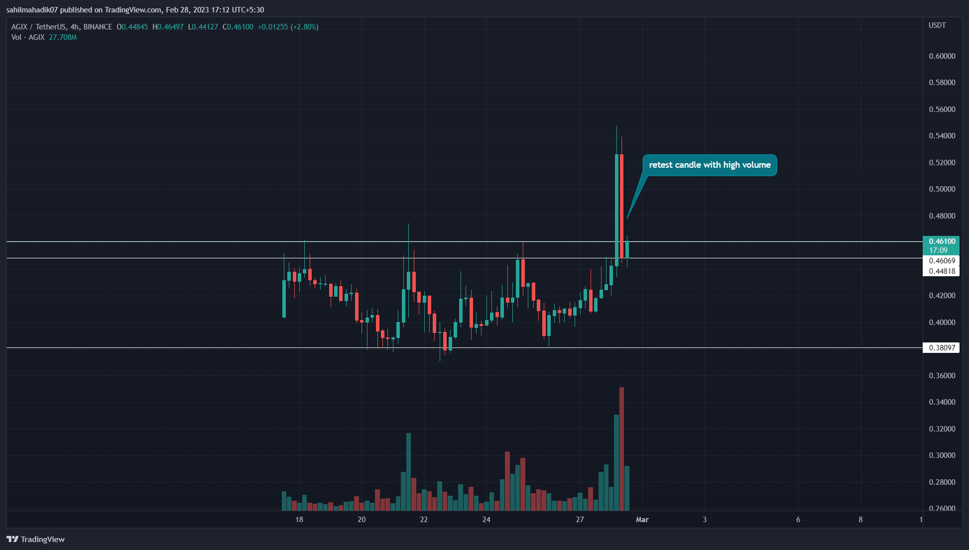Click the AGIX / TetherUS symbol title
The height and width of the screenshot is (550, 969).
(62, 27)
